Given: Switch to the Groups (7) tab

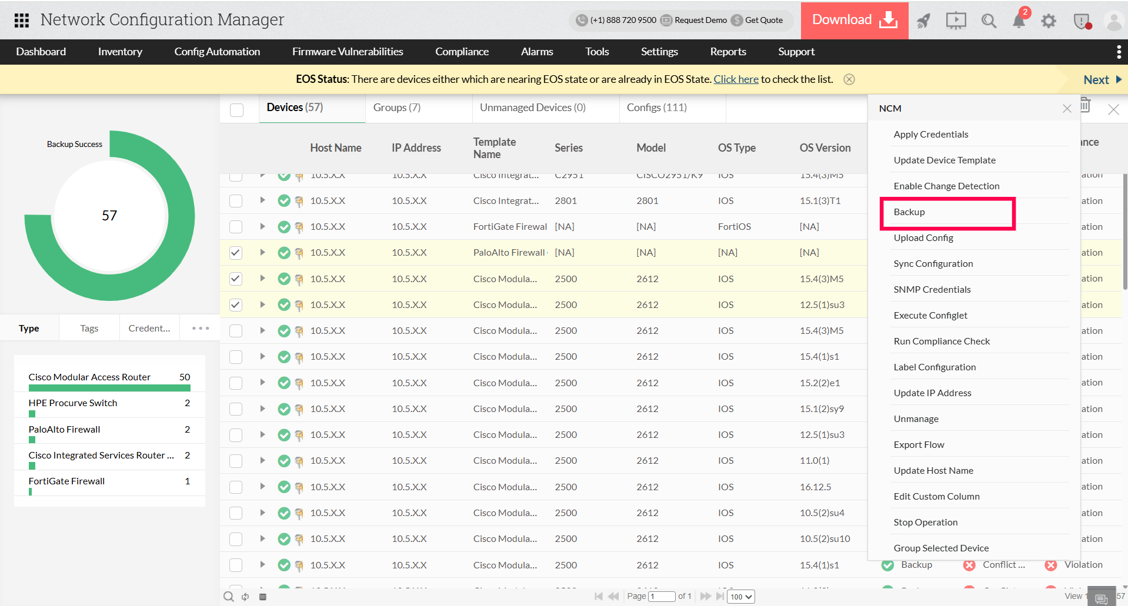Looking at the screenshot, I should point(396,108).
